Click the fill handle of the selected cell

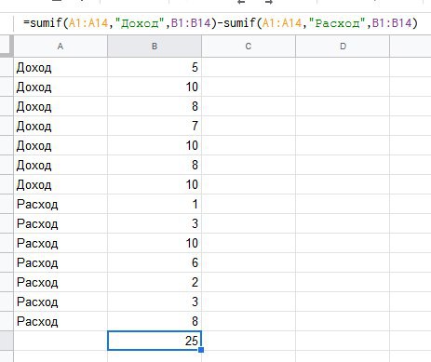click(201, 350)
